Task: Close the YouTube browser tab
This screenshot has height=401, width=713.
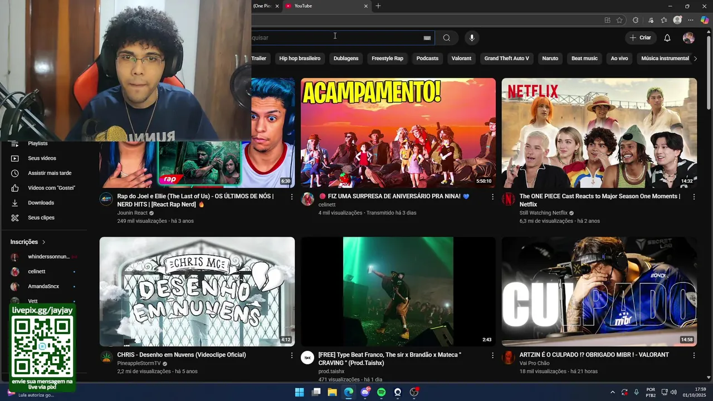Action: pyautogui.click(x=366, y=6)
